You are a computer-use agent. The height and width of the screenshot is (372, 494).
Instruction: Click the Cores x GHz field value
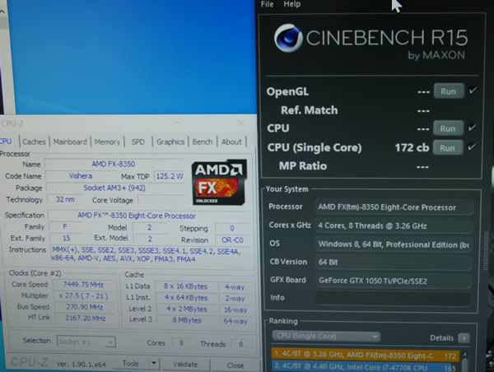[394, 226]
